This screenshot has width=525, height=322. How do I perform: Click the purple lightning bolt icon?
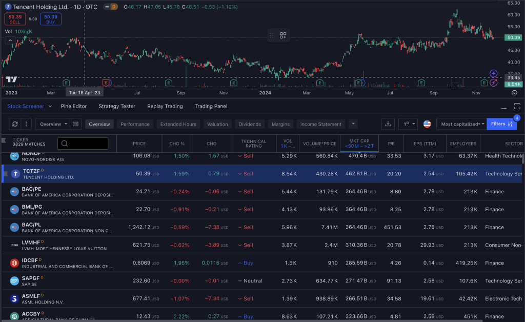point(493,83)
